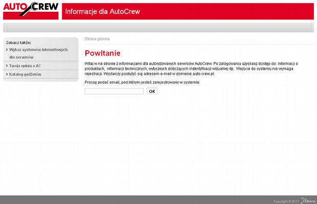Open Wykaz systemów internetowych dla serwisów link
The image size is (317, 204).
38,53
